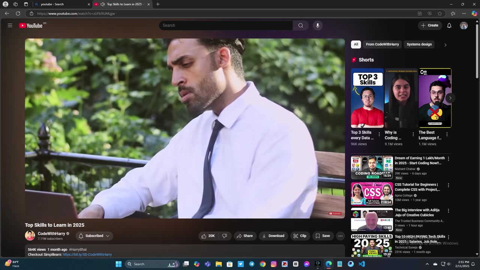Open the weather widget showing 84°F Haze
This screenshot has height=270, width=480.
tap(13, 264)
